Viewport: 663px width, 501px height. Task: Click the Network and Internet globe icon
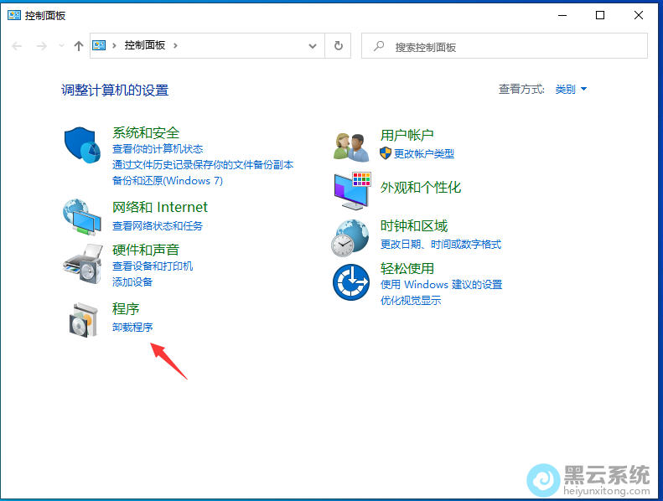[83, 217]
